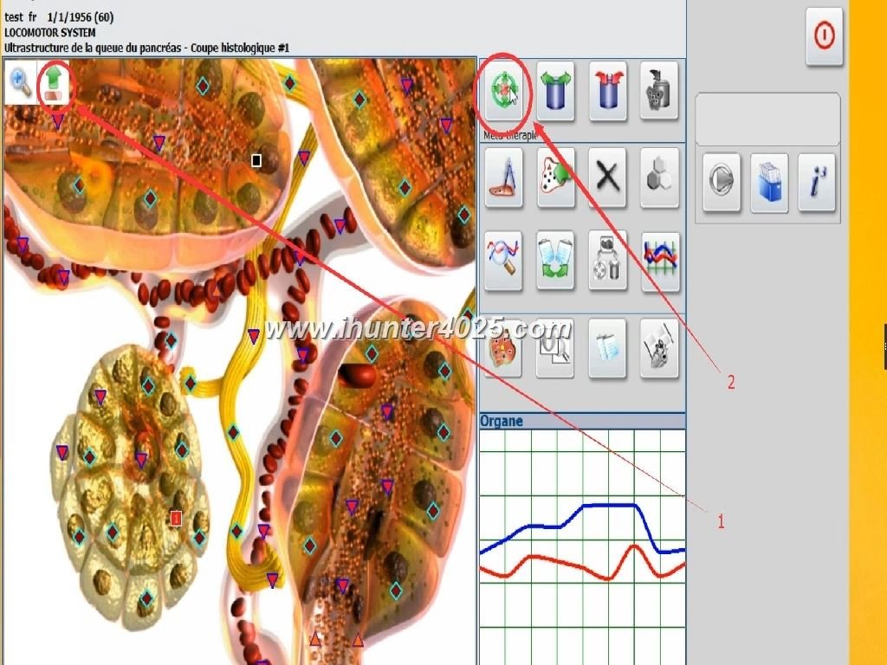The height and width of the screenshot is (665, 887).
Task: Select the black square marker on the tissue
Action: coord(256,160)
